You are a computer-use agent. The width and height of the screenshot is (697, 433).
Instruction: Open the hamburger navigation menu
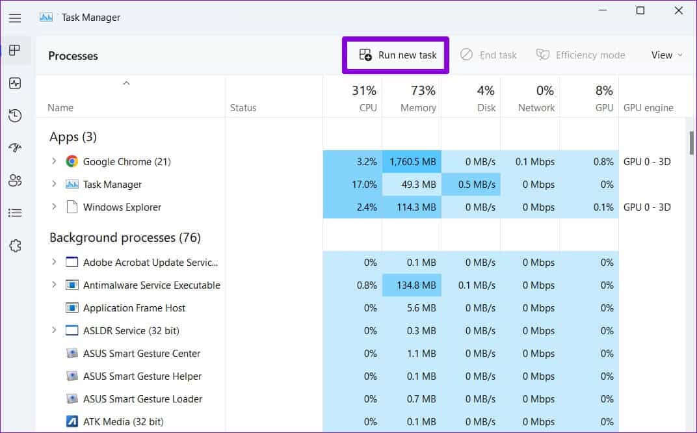(x=15, y=18)
